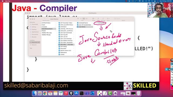
Task: Select the 2021-April-Downloads folder
Action: point(66,33)
